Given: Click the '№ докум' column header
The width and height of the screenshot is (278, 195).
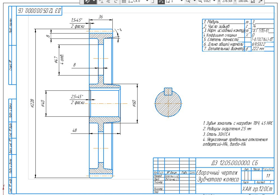Looking at the screenshot, I should click(x=172, y=172).
